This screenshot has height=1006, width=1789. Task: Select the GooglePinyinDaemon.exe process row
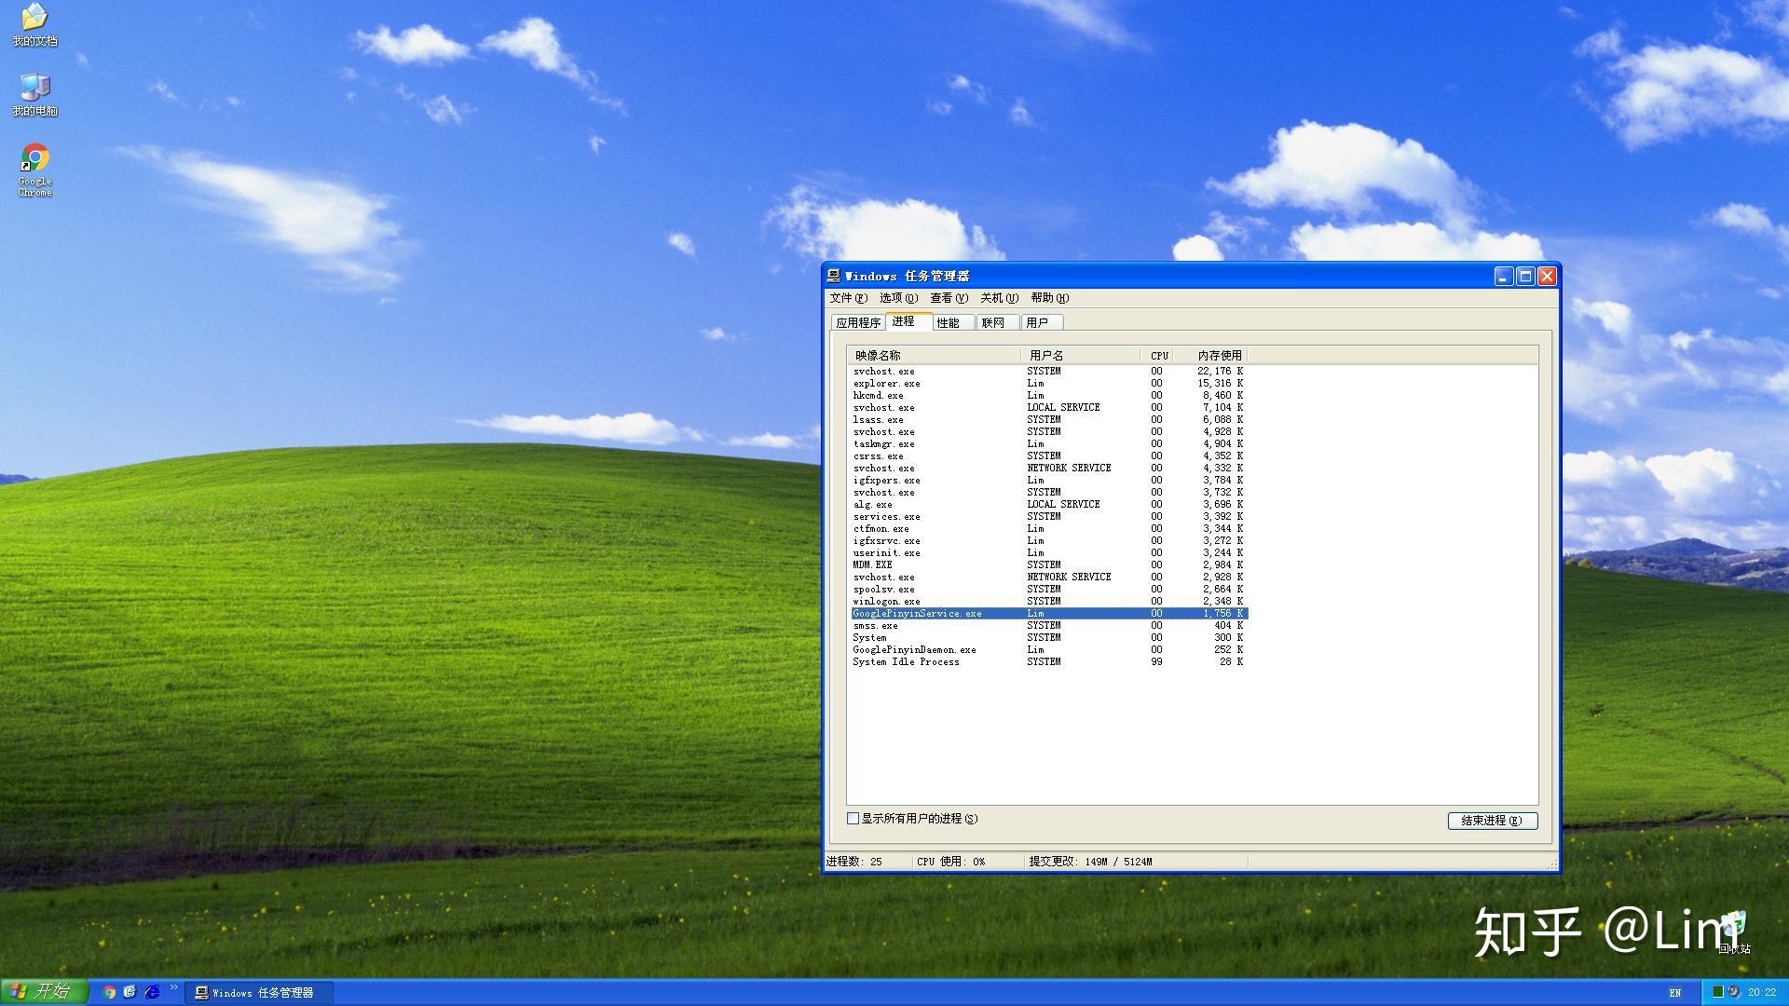[x=1048, y=650]
